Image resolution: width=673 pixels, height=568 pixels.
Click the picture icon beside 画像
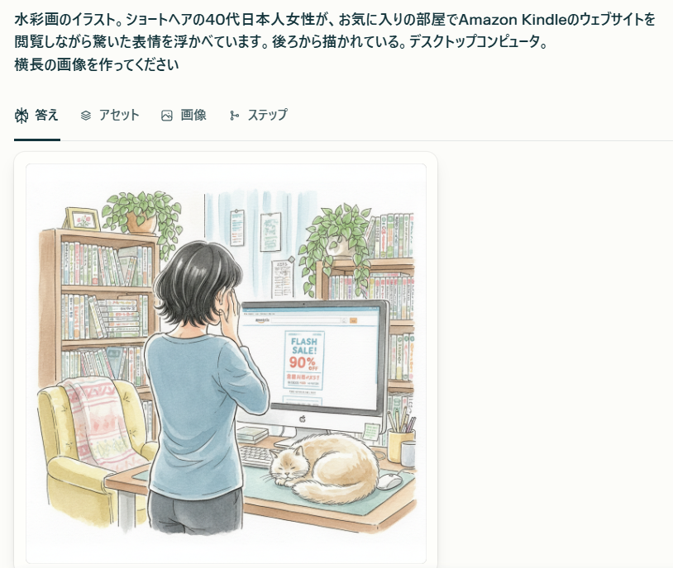166,116
